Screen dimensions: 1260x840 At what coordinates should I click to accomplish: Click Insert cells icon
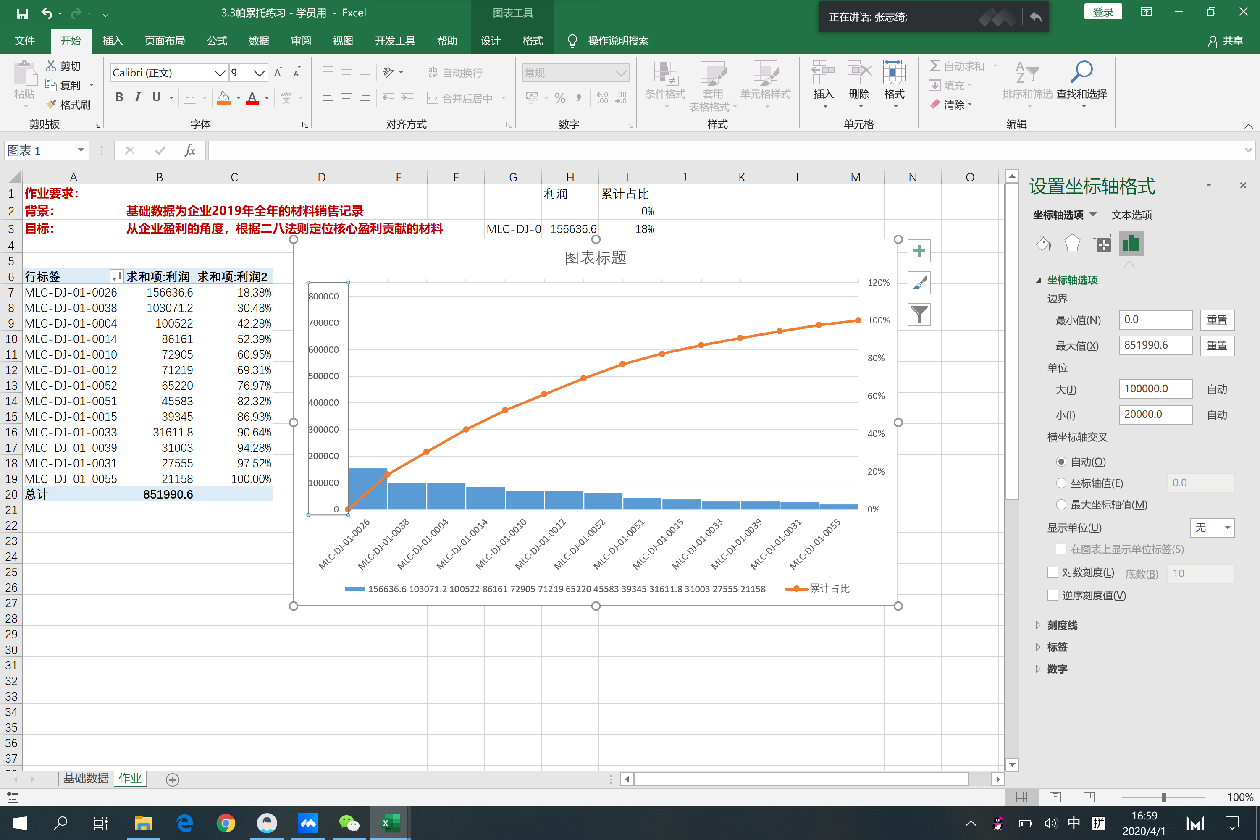pyautogui.click(x=823, y=73)
